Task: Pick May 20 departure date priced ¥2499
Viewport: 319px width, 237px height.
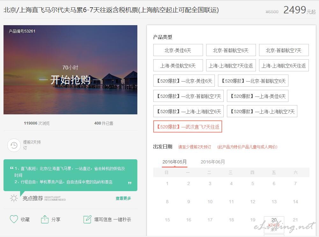Action: coord(274,224)
